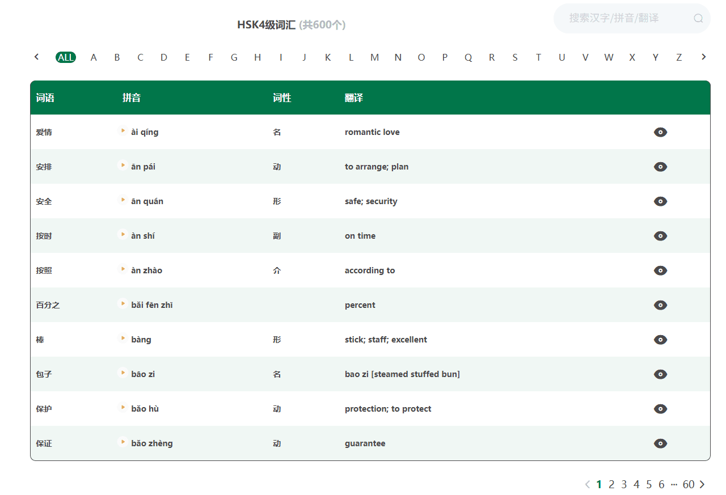Play the audio icon next to bàng
This screenshot has width=726, height=495.
tap(123, 338)
